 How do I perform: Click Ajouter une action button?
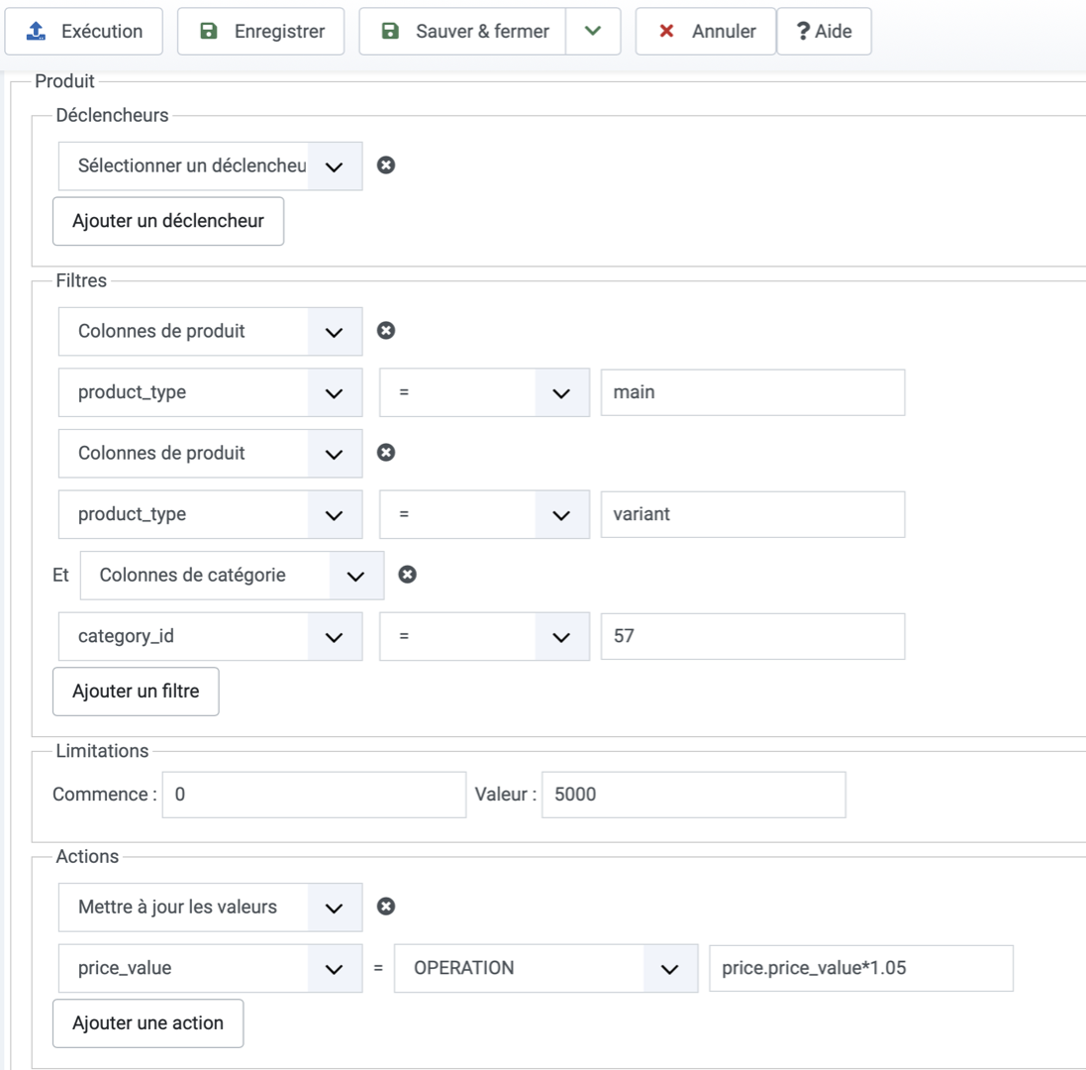[x=148, y=1023]
